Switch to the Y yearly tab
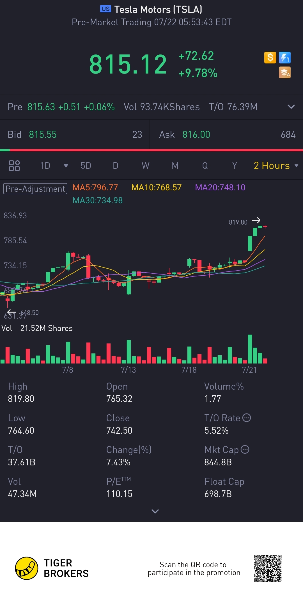Viewport: 303px width, 615px height. tap(235, 166)
